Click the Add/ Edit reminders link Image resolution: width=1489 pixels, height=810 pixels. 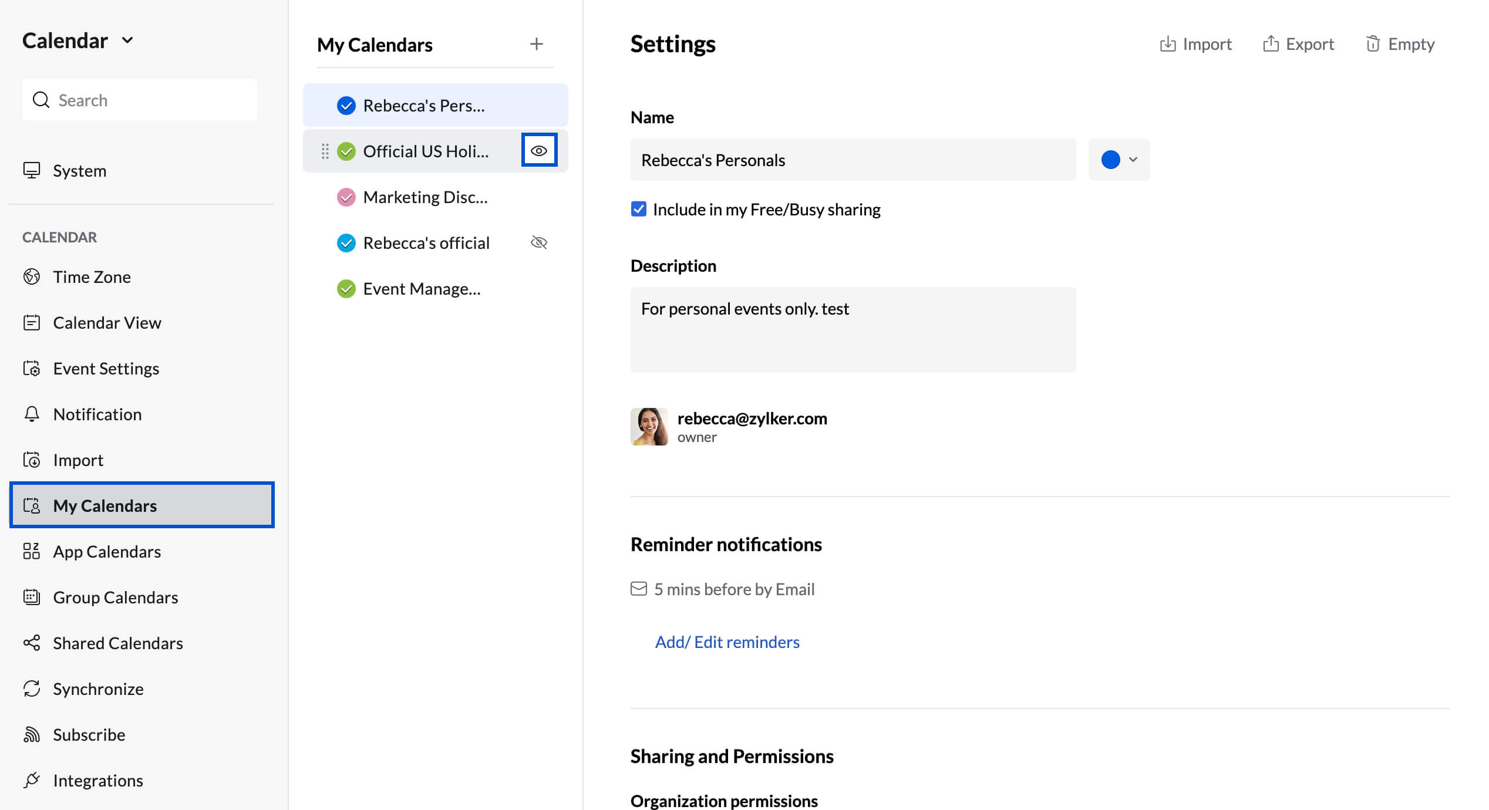(727, 642)
